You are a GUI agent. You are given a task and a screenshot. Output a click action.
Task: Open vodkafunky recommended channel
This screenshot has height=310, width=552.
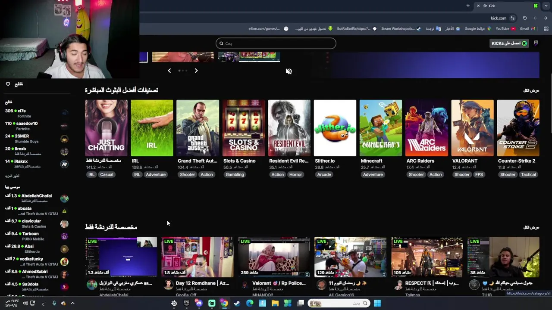coord(37,261)
